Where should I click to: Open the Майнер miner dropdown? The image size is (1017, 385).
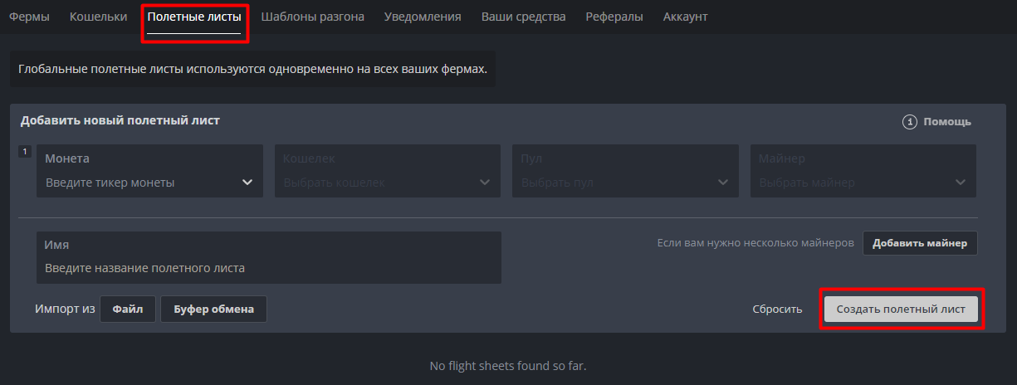coord(961,183)
